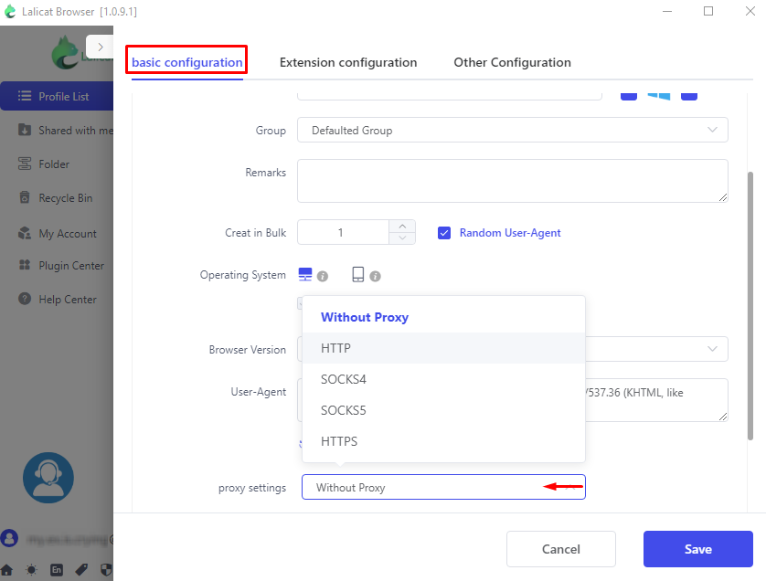Click the Profile List menu icon

tap(25, 96)
